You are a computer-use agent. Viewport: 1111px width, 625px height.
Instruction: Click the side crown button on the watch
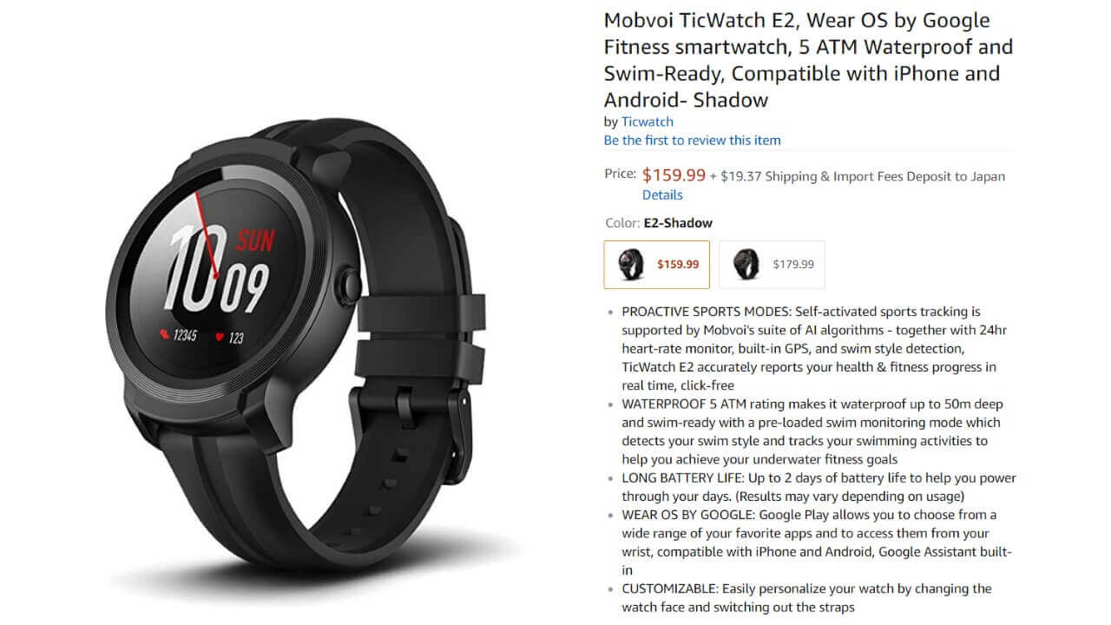click(x=351, y=284)
